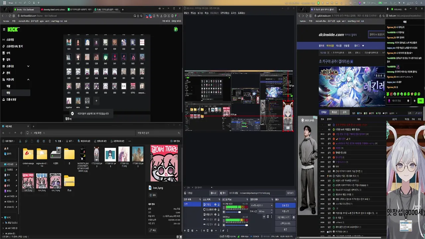The height and width of the screenshot is (239, 425).
Task: Click 왼쪽으로 회전 rotate button
Action: [101, 141]
